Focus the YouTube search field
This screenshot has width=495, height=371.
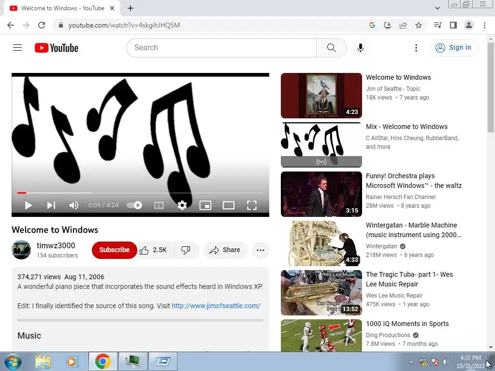(221, 48)
